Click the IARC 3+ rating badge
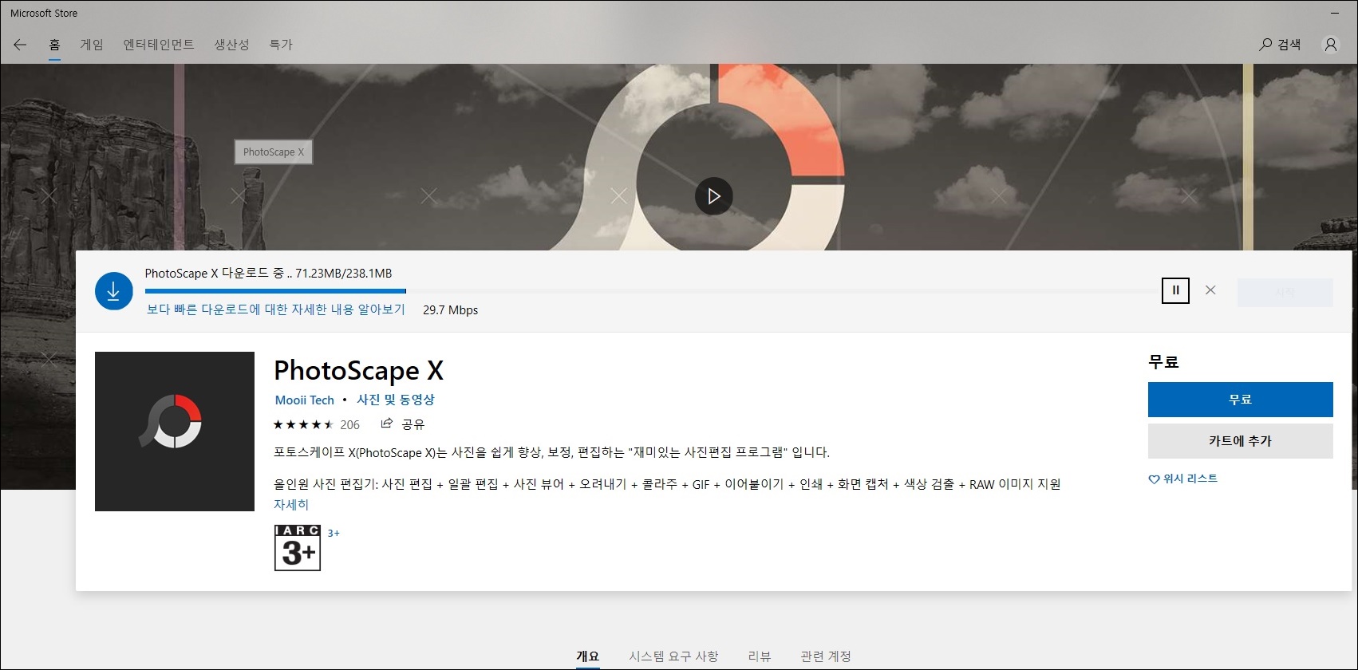This screenshot has height=670, width=1358. coord(298,548)
